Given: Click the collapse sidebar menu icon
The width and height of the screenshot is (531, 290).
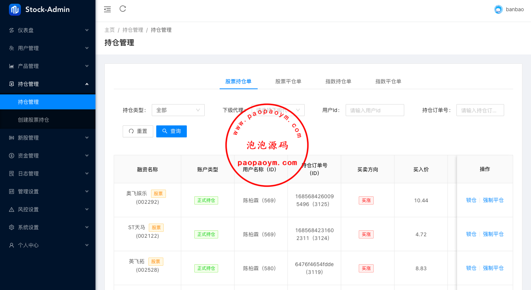Looking at the screenshot, I should click(x=107, y=9).
